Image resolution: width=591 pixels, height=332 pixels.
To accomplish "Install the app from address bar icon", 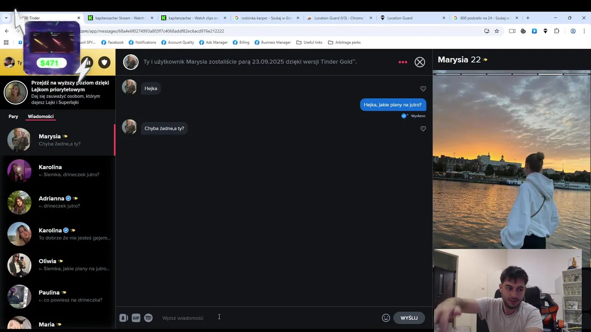I will [487, 31].
